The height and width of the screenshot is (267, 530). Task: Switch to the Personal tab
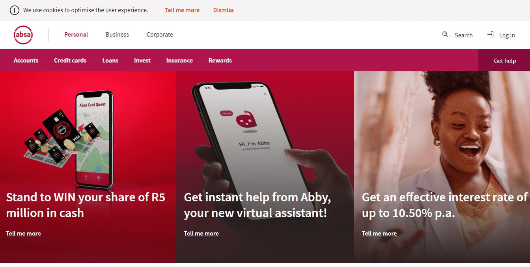(76, 35)
